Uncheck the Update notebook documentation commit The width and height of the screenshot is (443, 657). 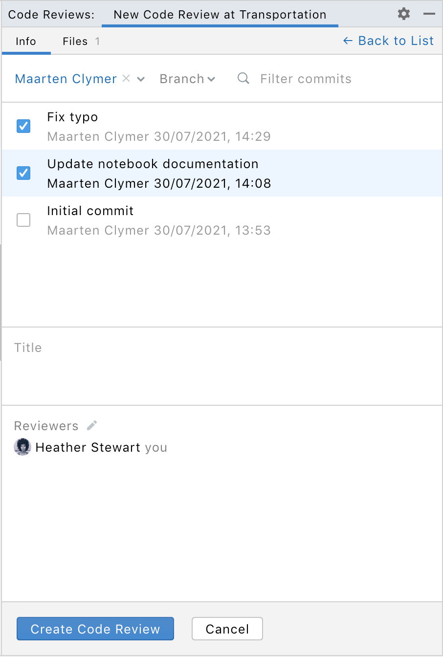click(23, 173)
